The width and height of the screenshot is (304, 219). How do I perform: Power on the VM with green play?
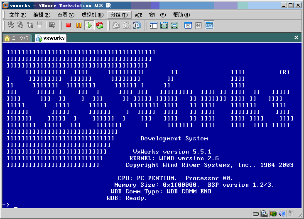pos(90,25)
